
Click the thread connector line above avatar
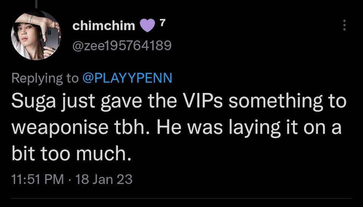tap(37, 4)
